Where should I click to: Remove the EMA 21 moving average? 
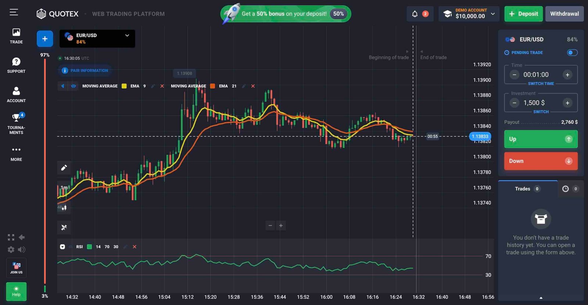pos(253,86)
